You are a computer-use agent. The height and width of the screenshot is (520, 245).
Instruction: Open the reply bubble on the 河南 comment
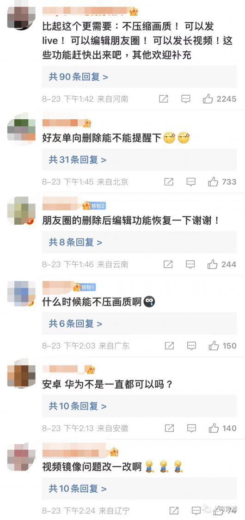pos(186,98)
